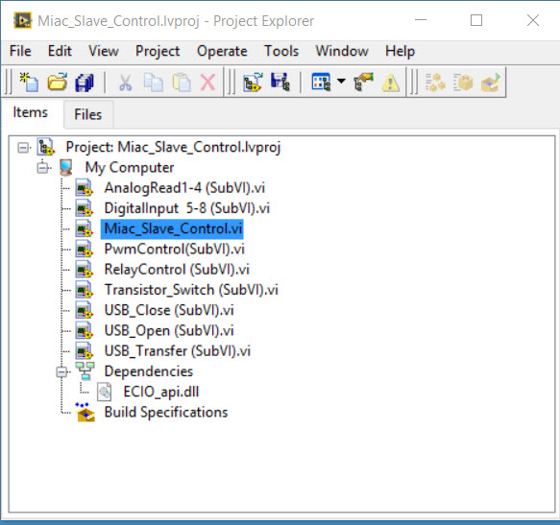
Task: Select the Build Specifications item
Action: 166,412
